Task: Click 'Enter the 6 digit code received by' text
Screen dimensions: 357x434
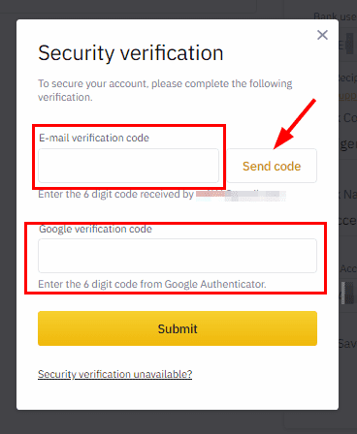Action: coord(115,194)
